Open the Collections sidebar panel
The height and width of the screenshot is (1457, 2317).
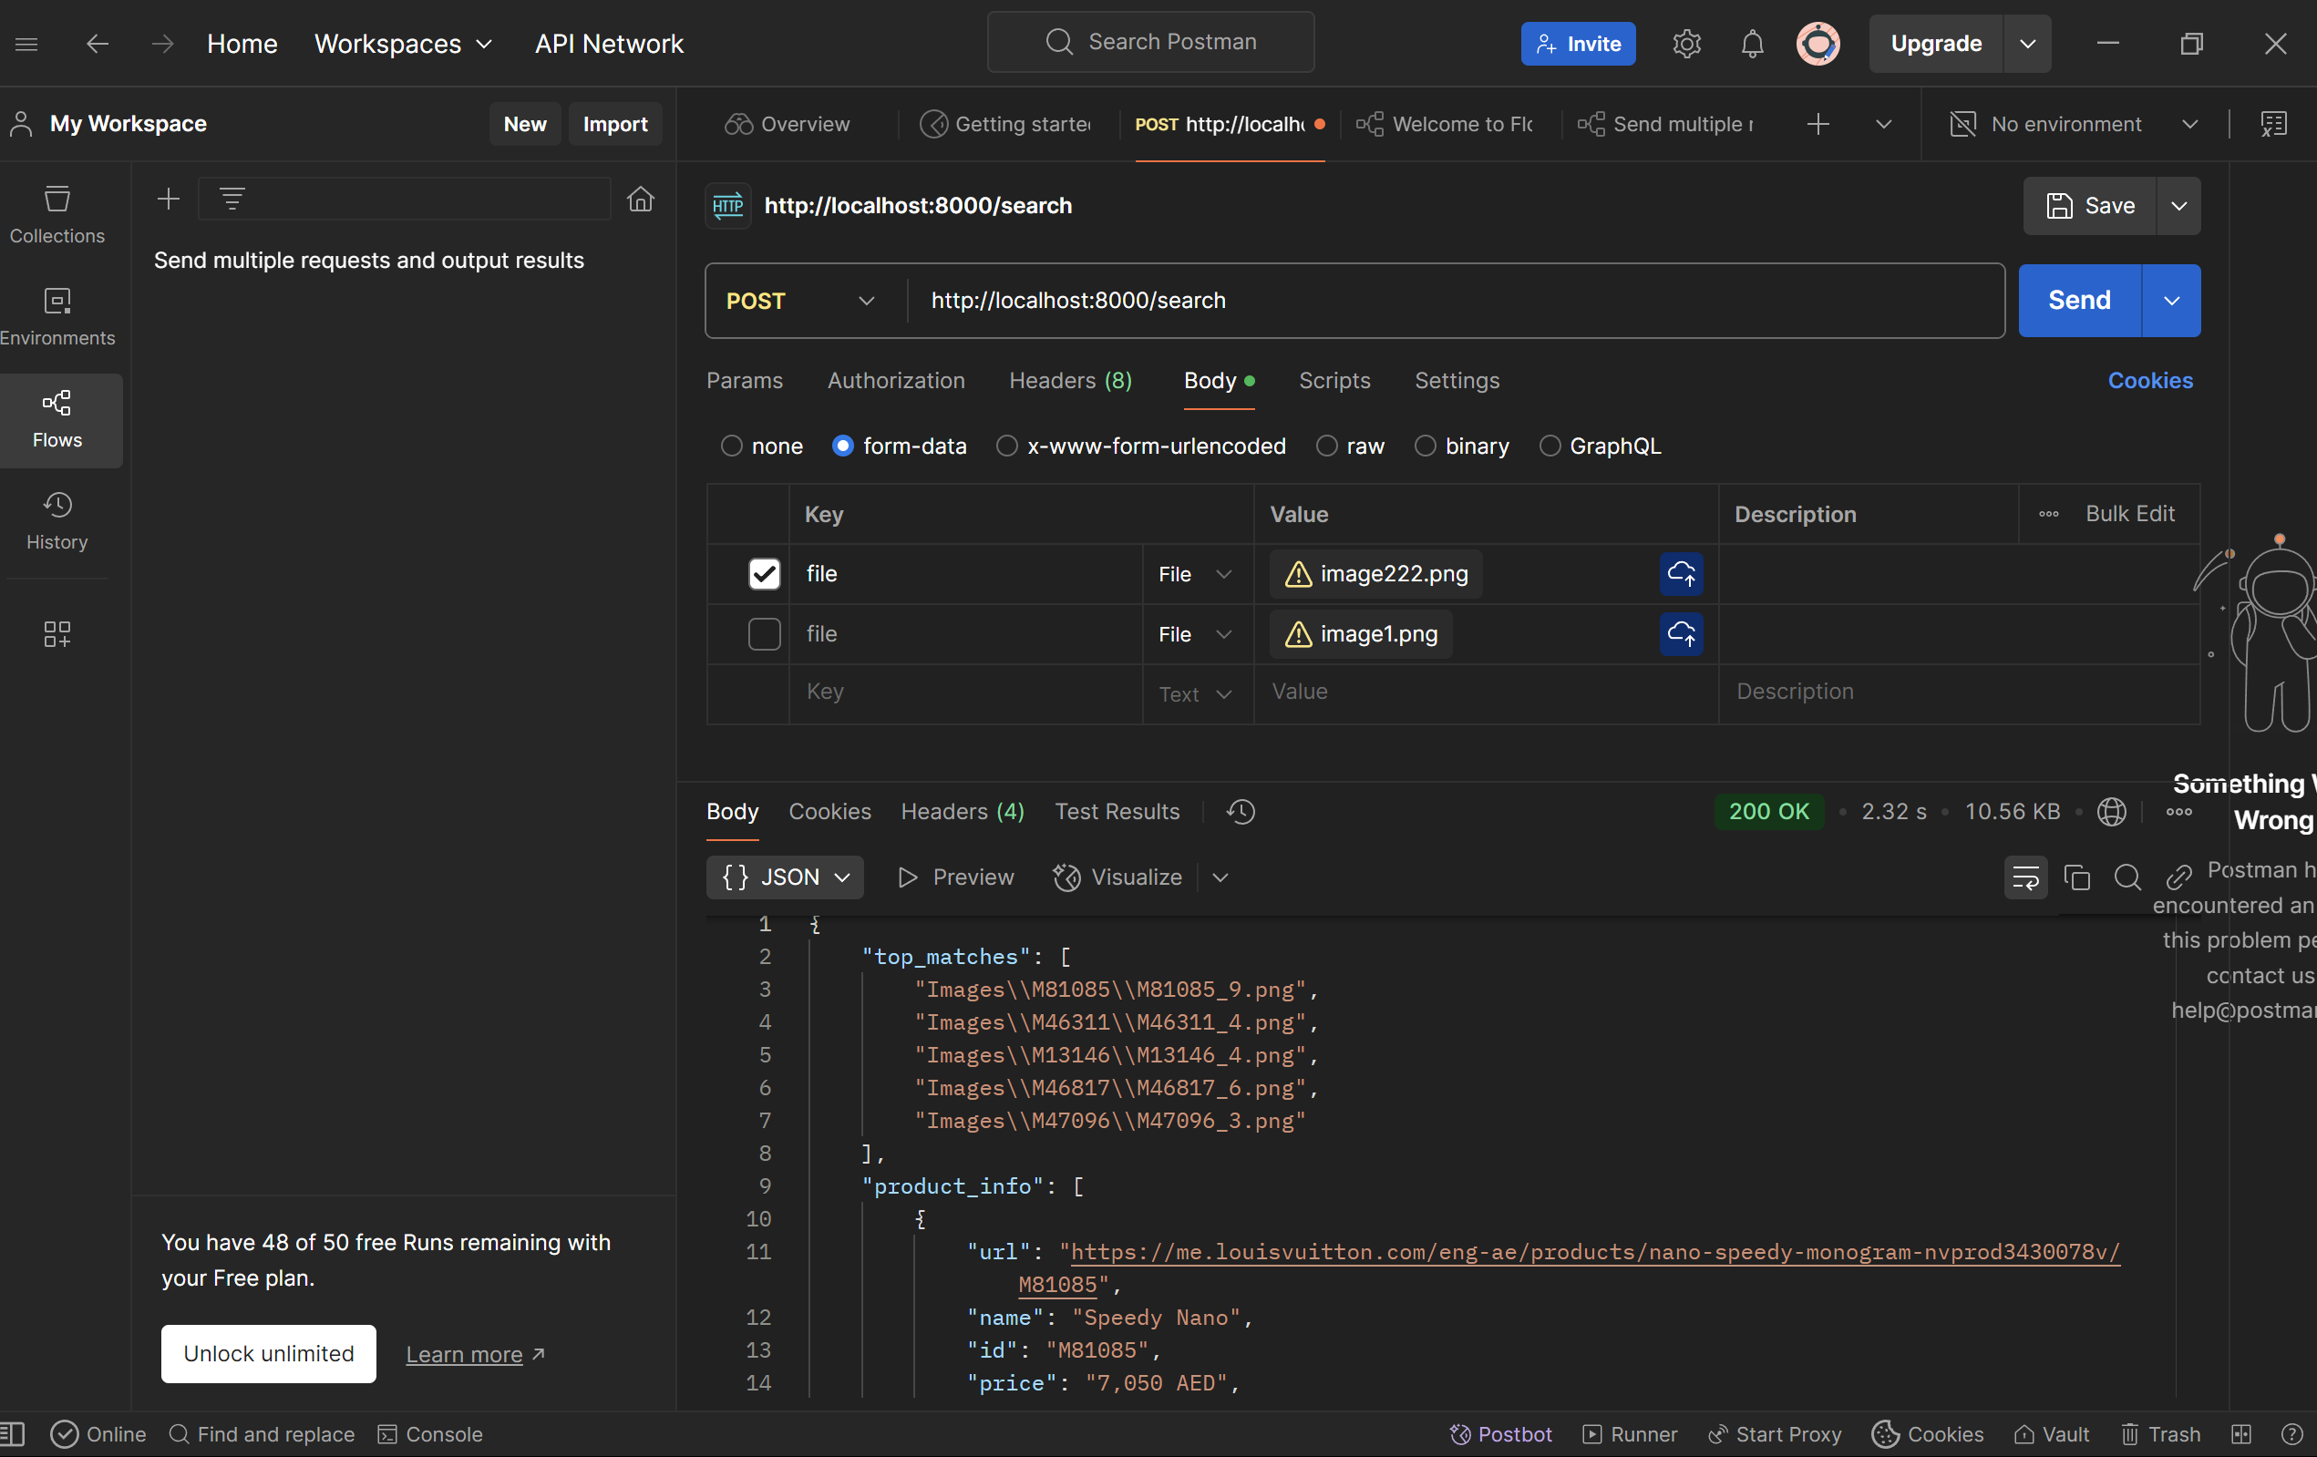coord(57,214)
